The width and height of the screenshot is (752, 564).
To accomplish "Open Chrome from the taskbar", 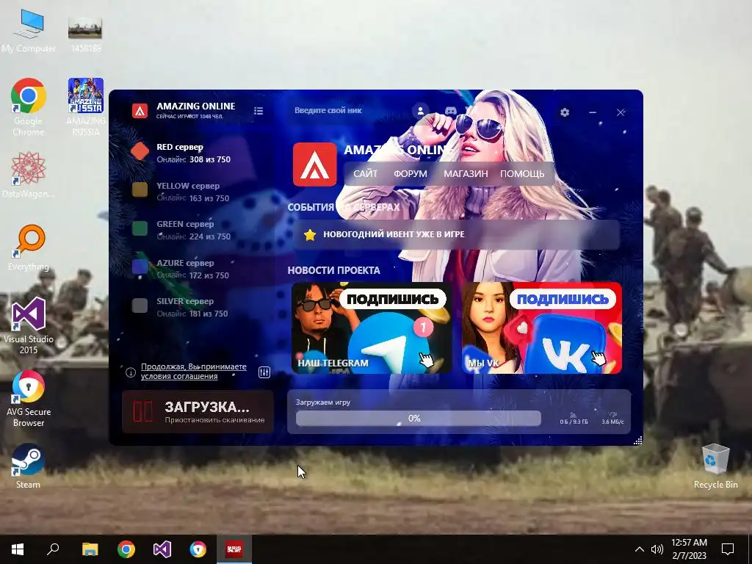I will tap(126, 549).
